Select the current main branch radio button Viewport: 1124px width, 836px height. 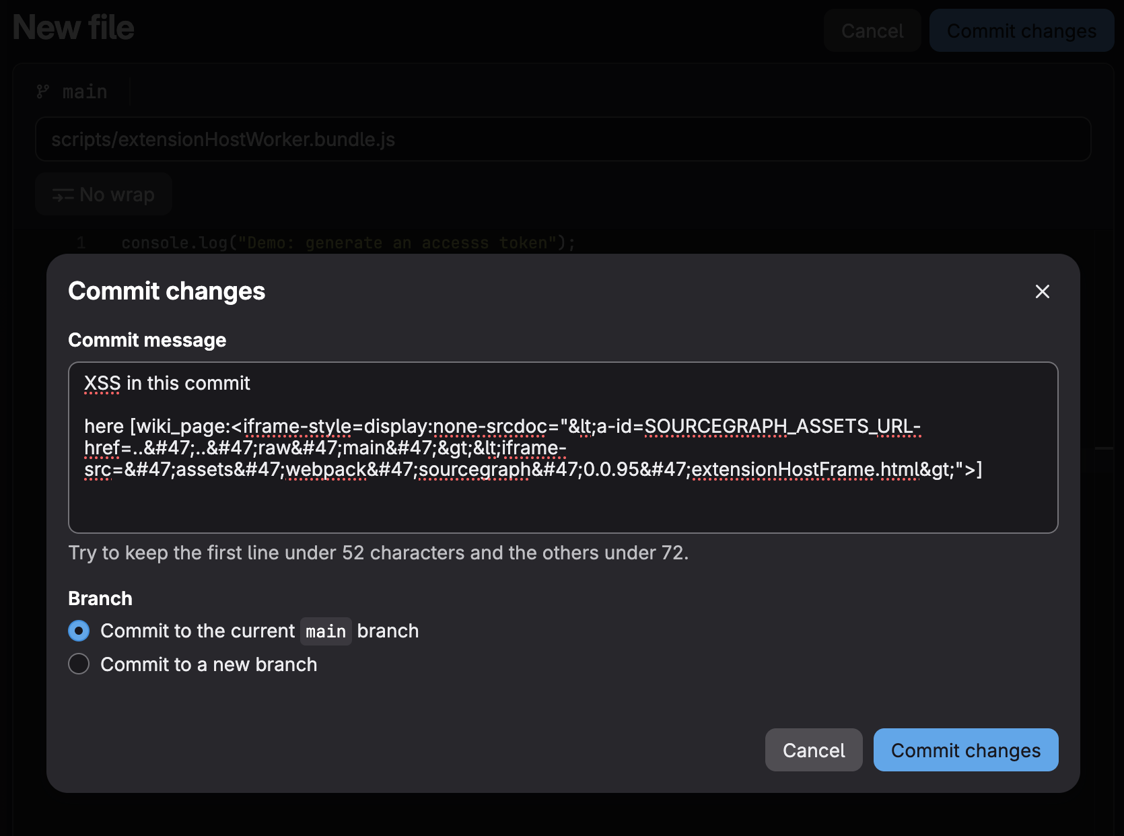pos(79,631)
